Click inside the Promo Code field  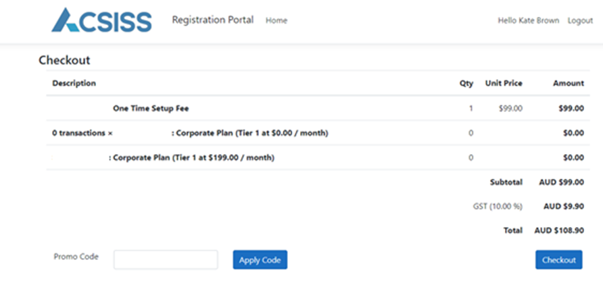coord(166,259)
